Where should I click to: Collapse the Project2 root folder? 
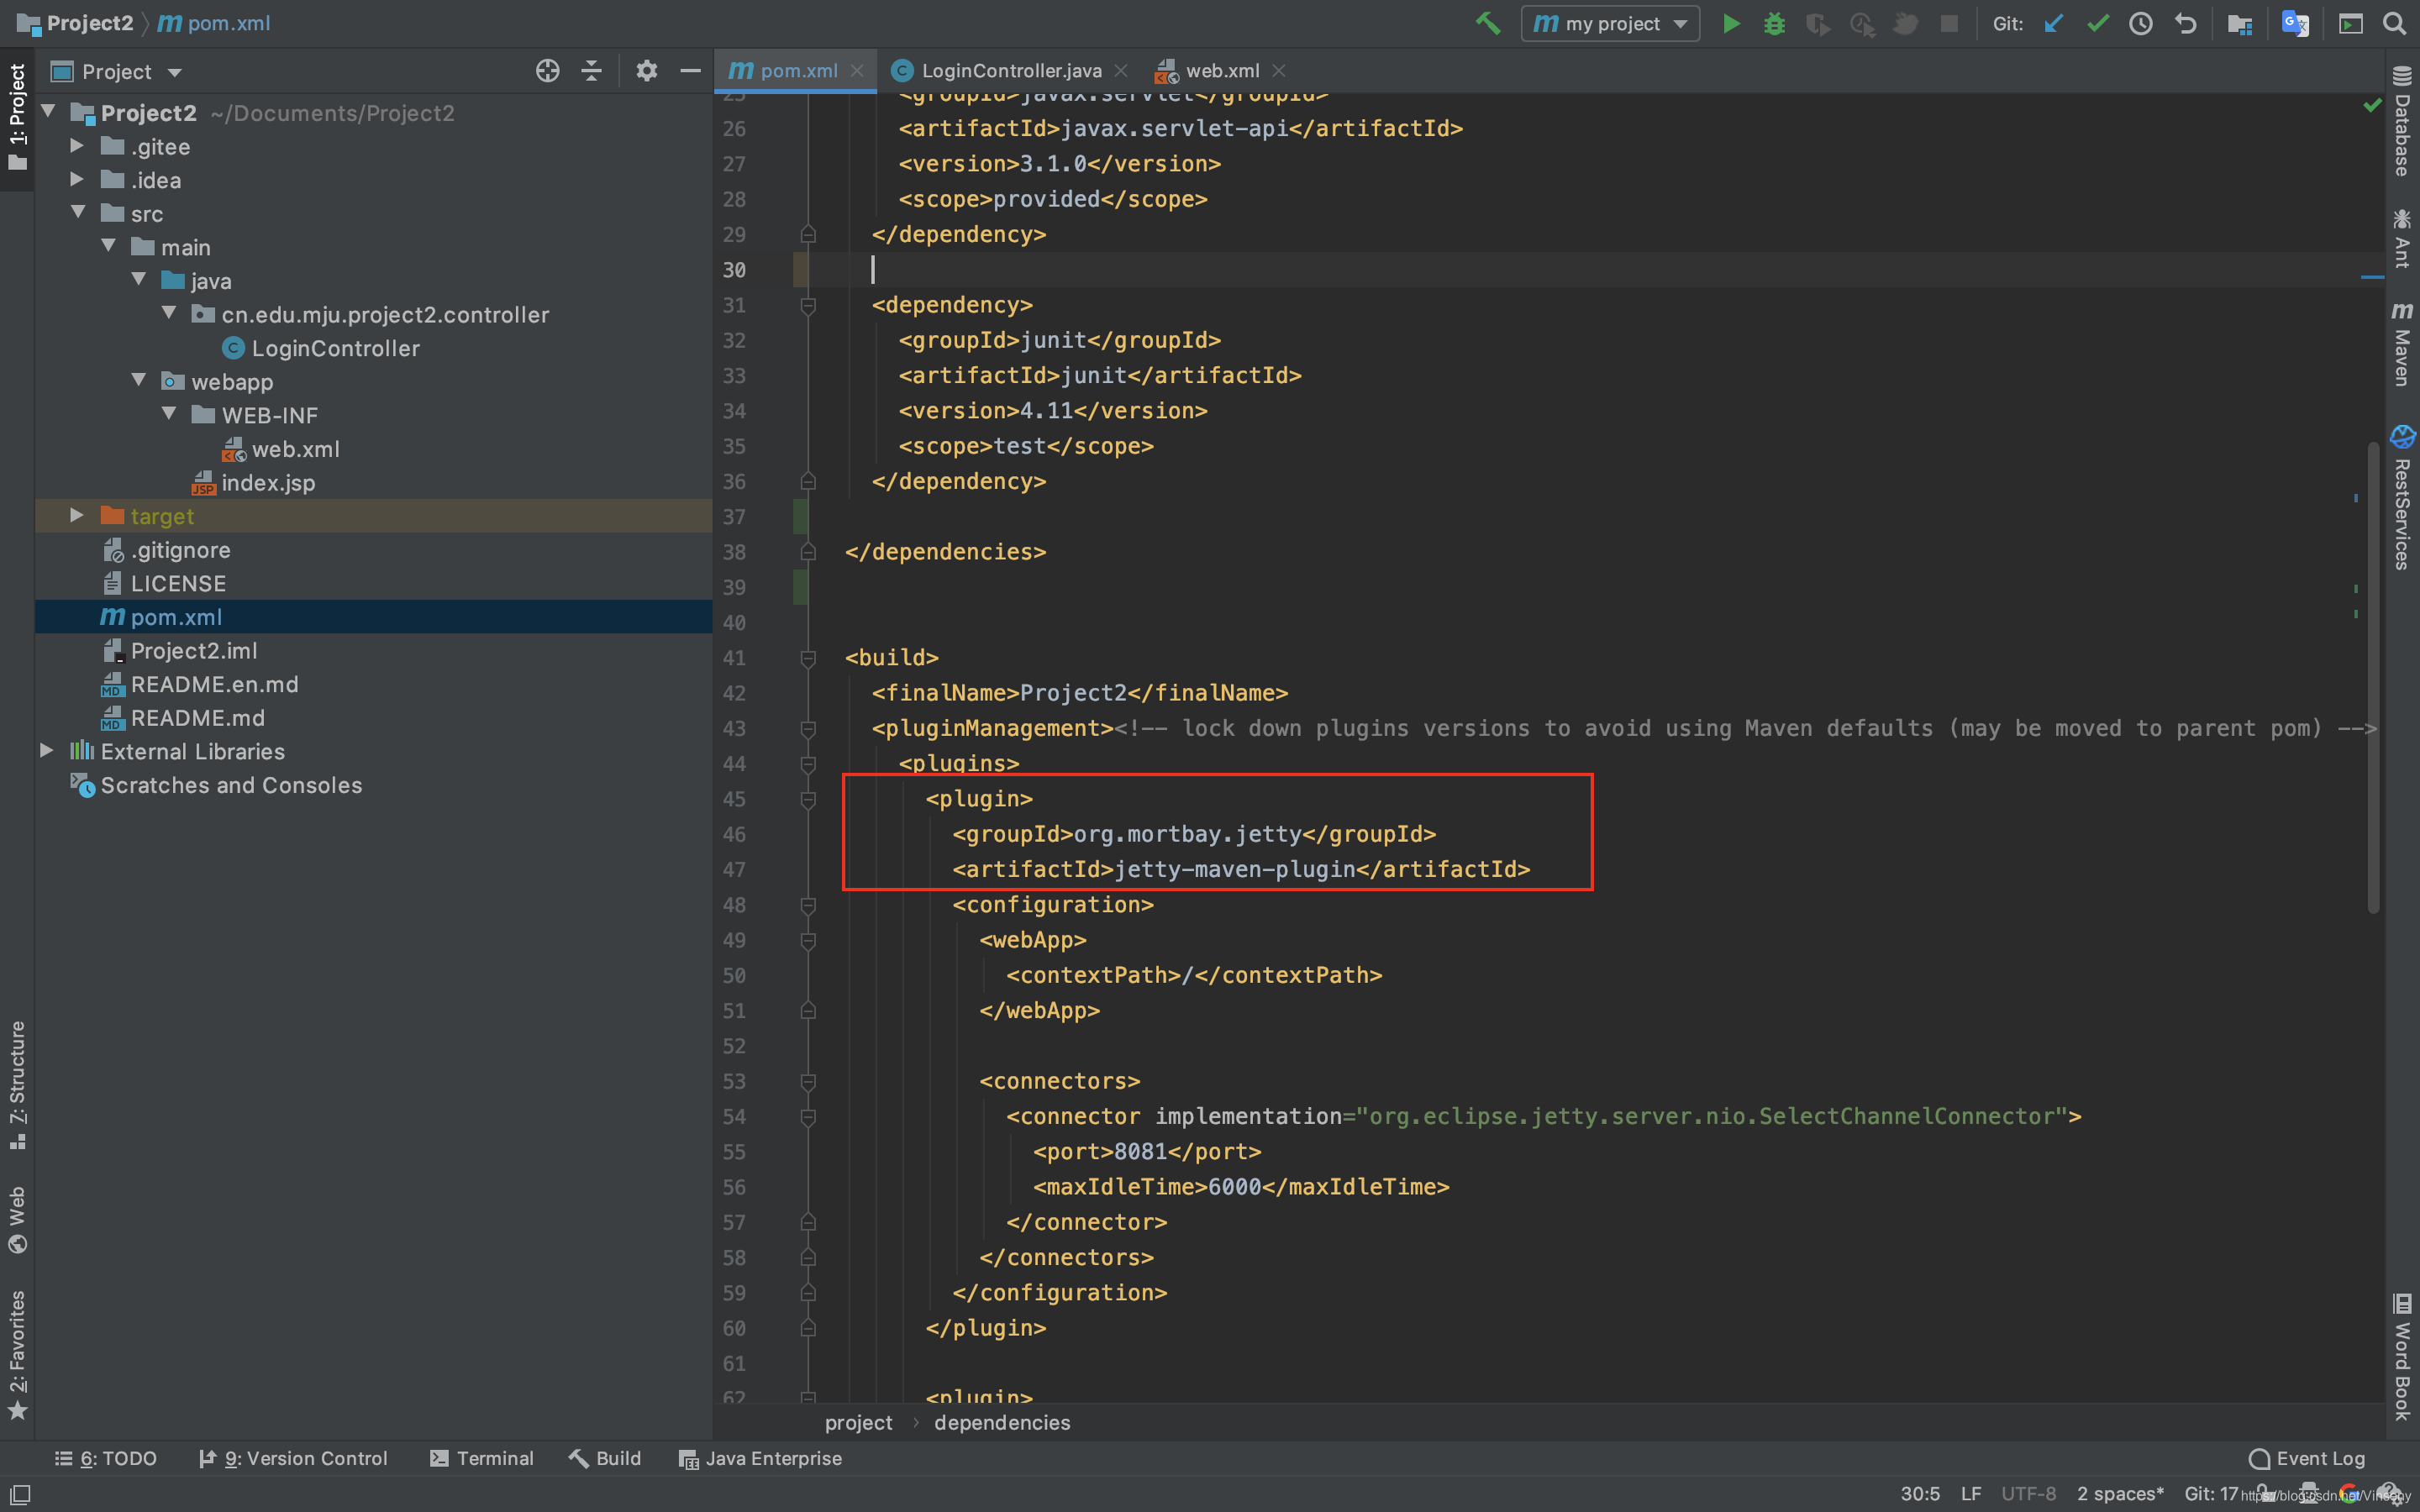coord(48,111)
